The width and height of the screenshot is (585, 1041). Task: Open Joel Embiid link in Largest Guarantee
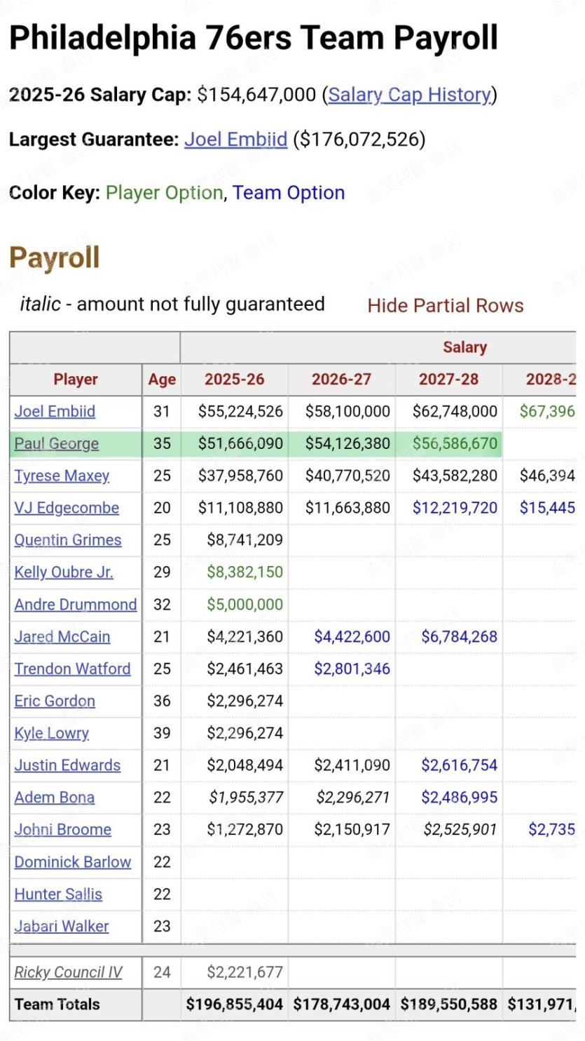pos(235,140)
